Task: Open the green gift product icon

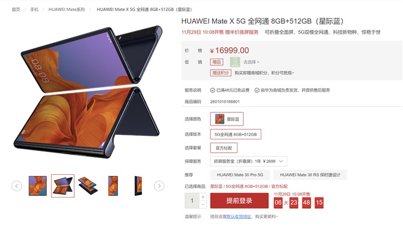Action: click(x=235, y=62)
